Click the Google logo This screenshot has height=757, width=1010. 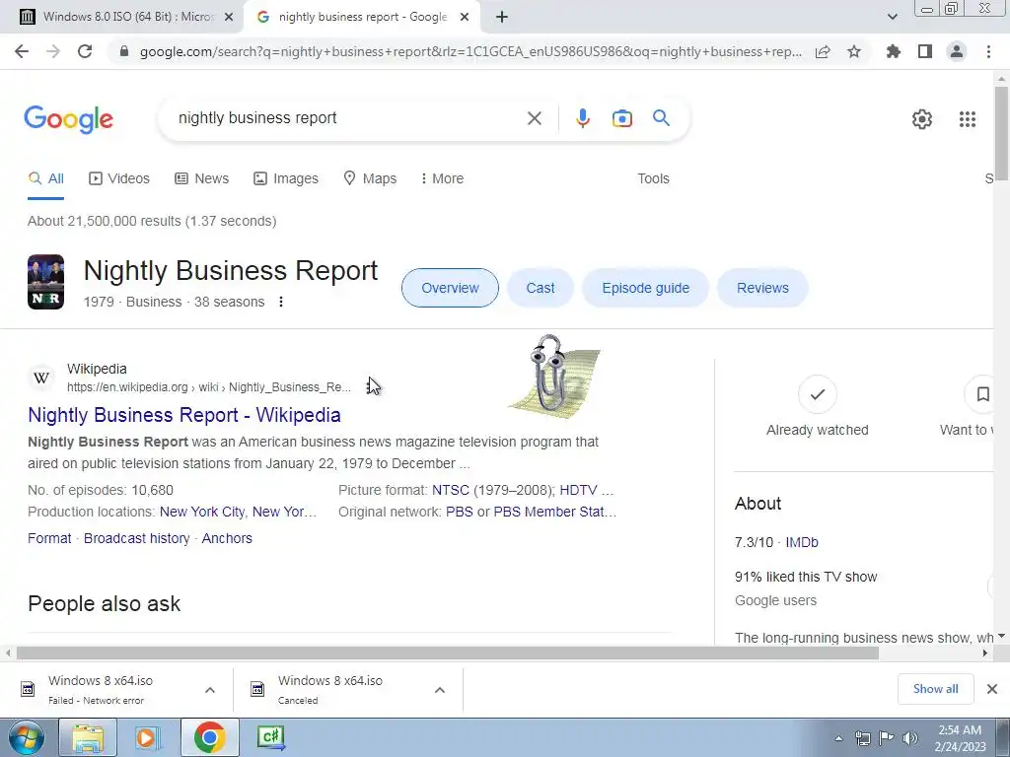point(68,119)
